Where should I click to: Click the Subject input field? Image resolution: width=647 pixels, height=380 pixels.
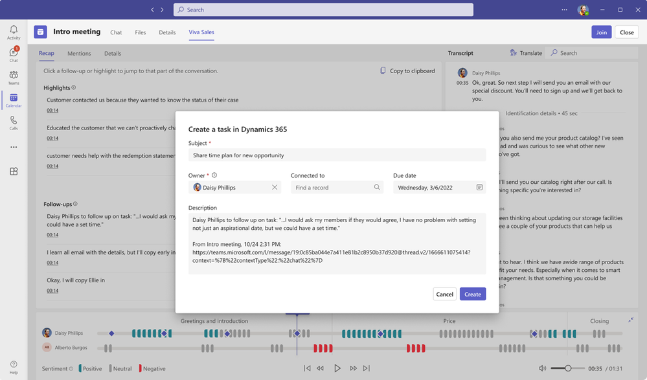(x=337, y=155)
